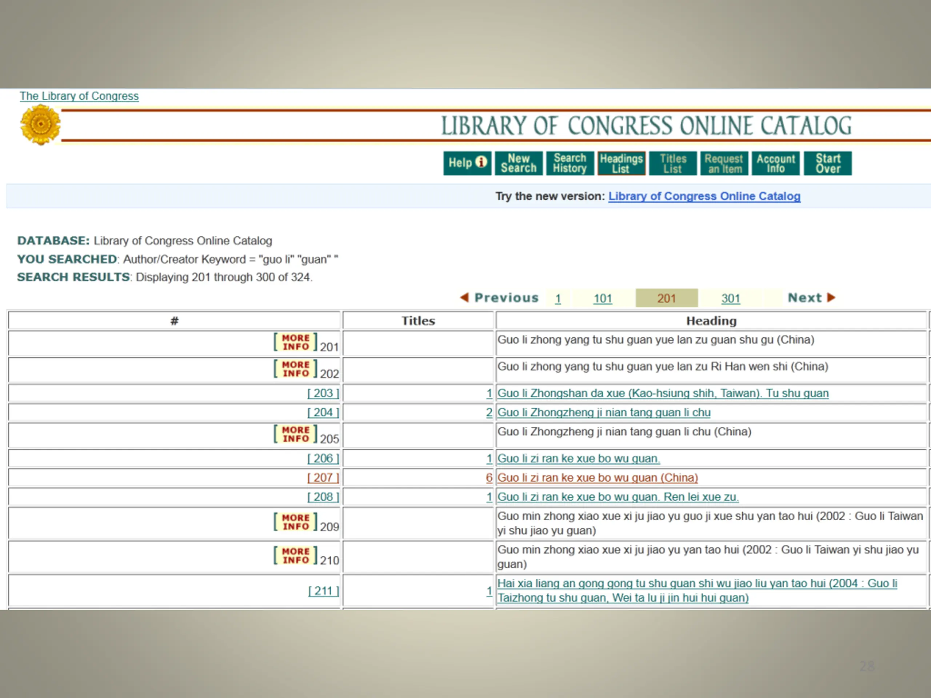
Task: Click titles count 6 in row 207
Action: [489, 478]
